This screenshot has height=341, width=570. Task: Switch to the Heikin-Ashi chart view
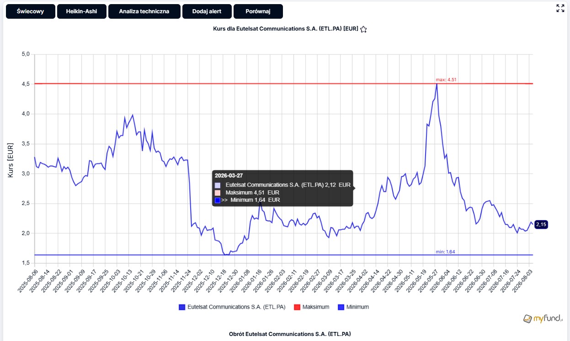(81, 11)
